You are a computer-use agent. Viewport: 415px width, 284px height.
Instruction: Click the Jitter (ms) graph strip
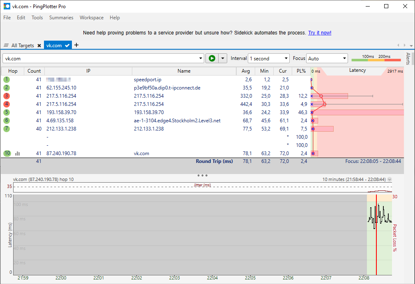click(203, 187)
